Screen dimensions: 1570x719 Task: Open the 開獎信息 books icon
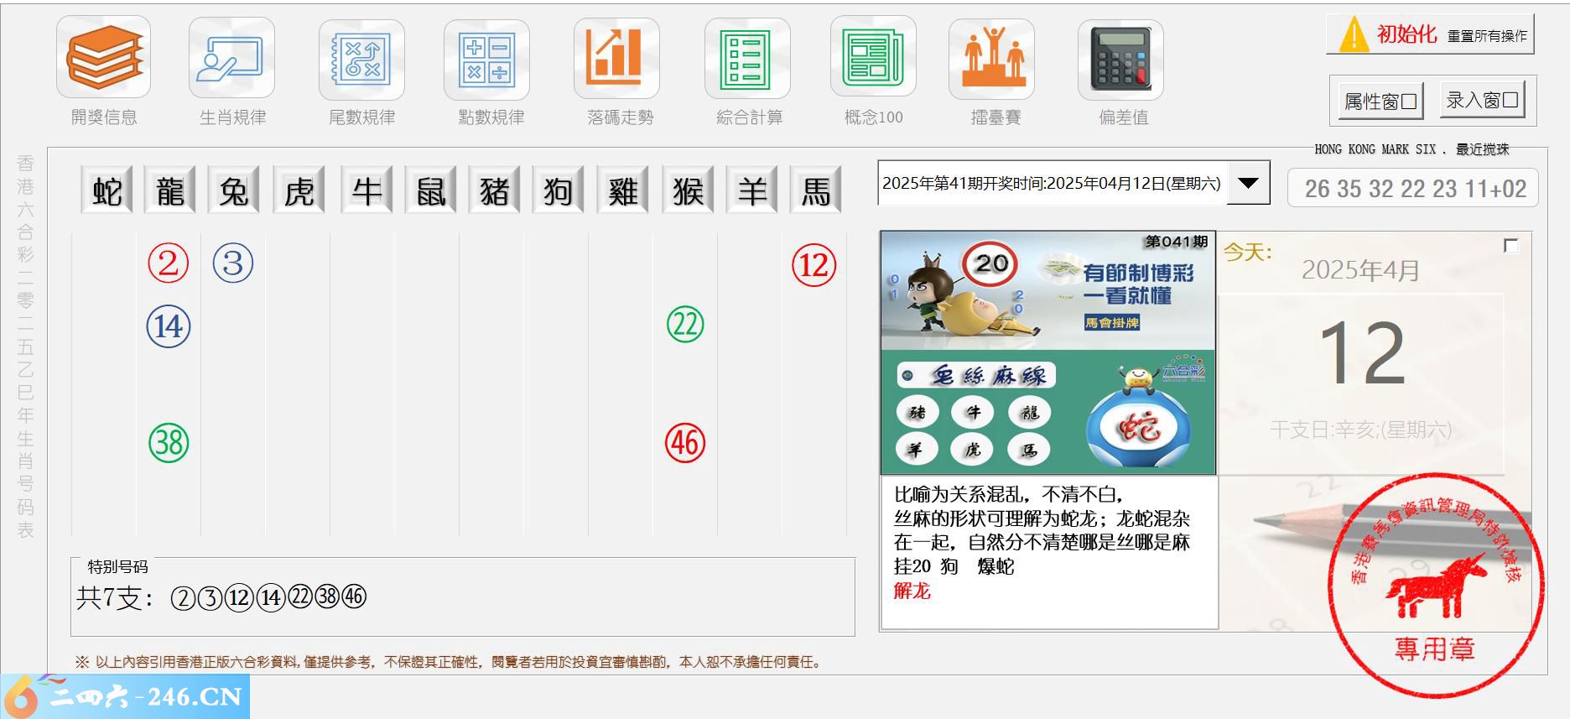[x=103, y=58]
